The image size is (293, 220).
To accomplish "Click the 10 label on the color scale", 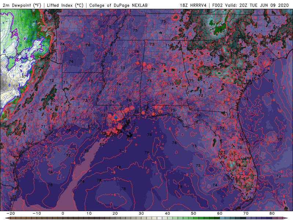I will [89, 213].
